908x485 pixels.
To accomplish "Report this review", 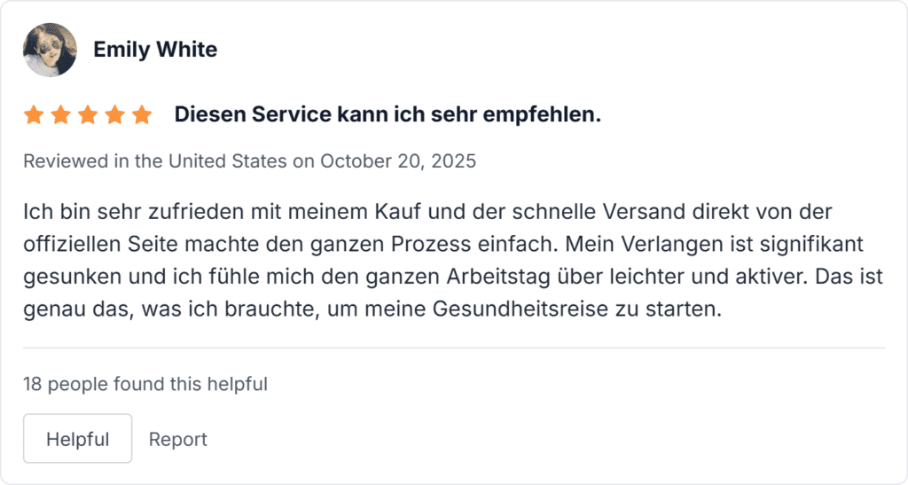I will (x=178, y=439).
